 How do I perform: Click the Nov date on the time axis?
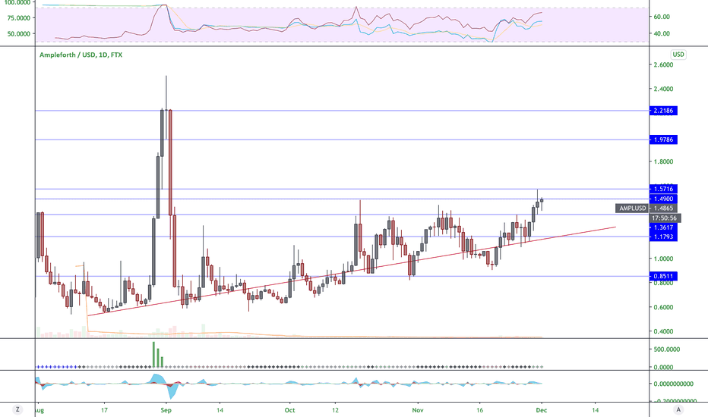pyautogui.click(x=418, y=410)
